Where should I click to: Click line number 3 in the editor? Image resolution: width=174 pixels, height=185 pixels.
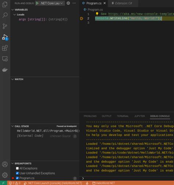click(88, 23)
